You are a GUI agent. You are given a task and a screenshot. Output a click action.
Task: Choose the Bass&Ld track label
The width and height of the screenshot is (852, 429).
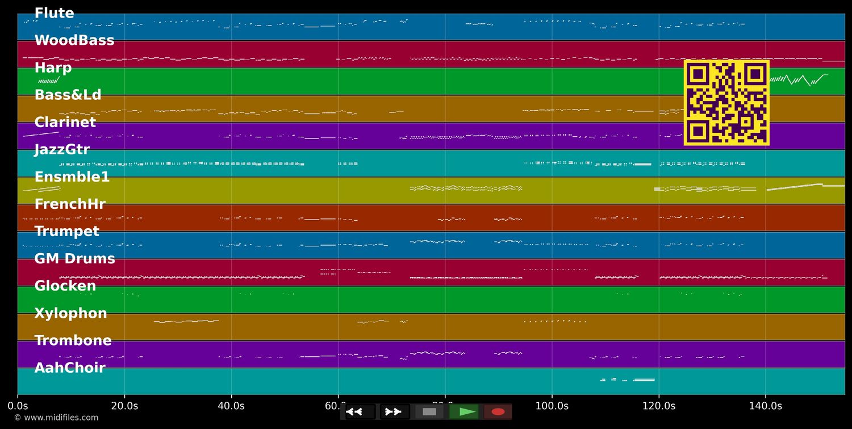(x=68, y=95)
